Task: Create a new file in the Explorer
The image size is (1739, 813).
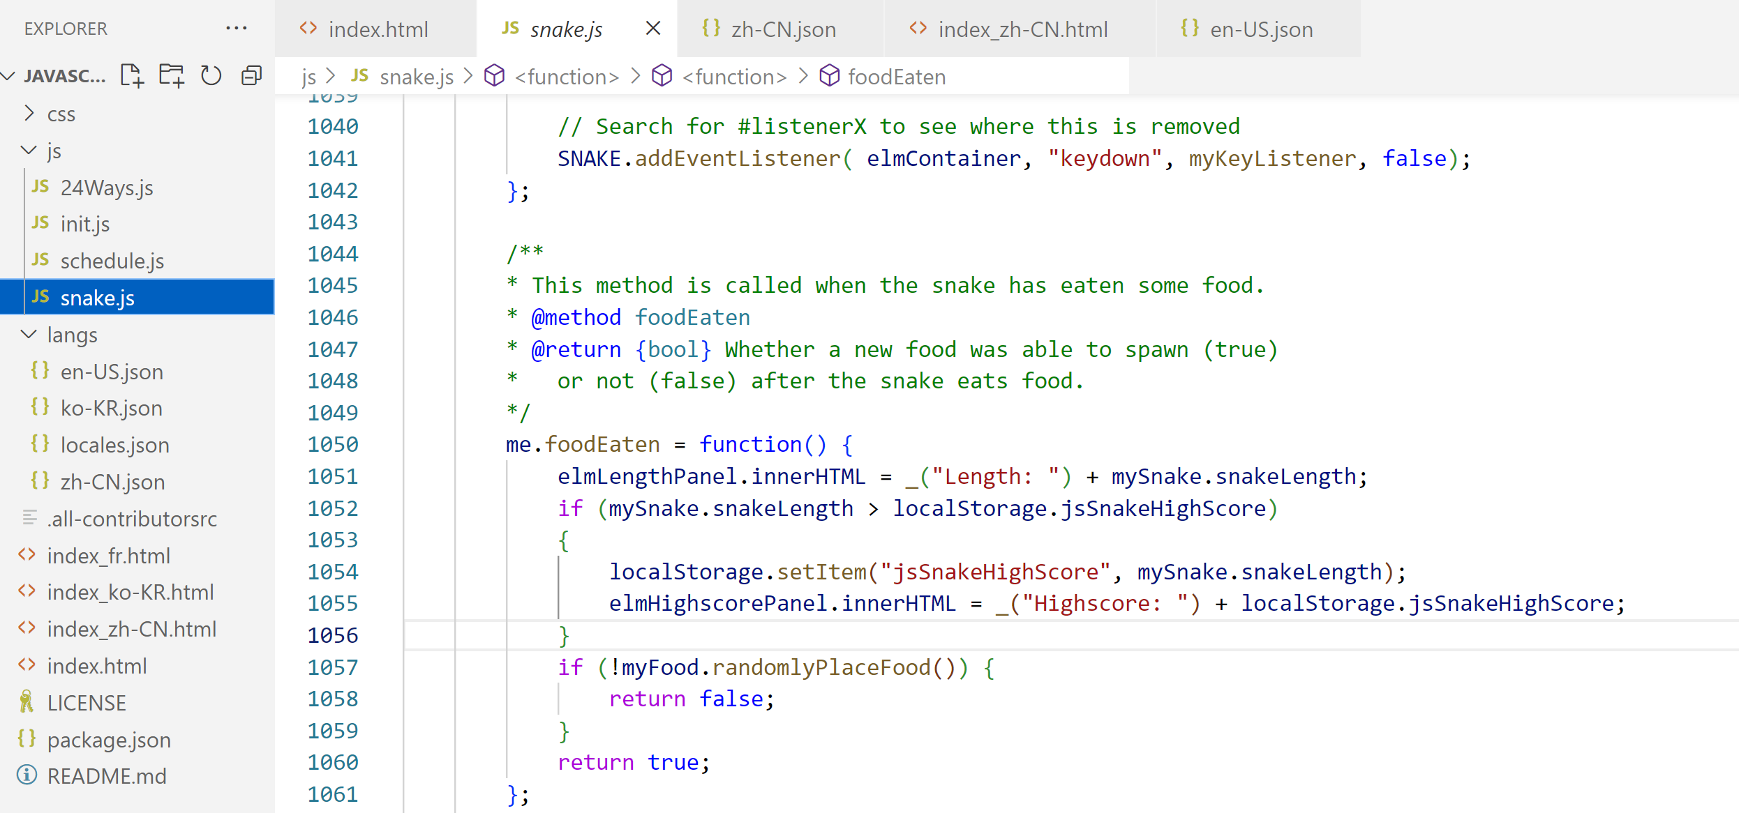Action: (131, 75)
